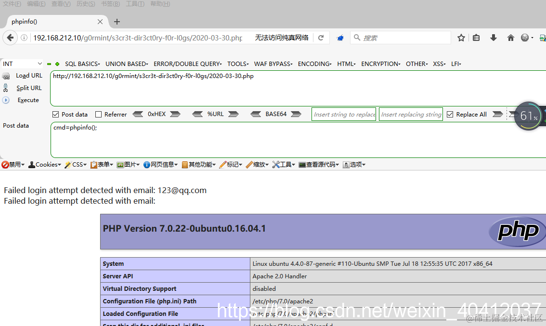Open the 书签(B) menu
Screen dimensions: 546x326
point(110,4)
